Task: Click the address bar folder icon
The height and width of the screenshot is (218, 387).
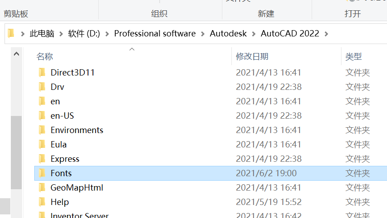Action: (x=11, y=33)
